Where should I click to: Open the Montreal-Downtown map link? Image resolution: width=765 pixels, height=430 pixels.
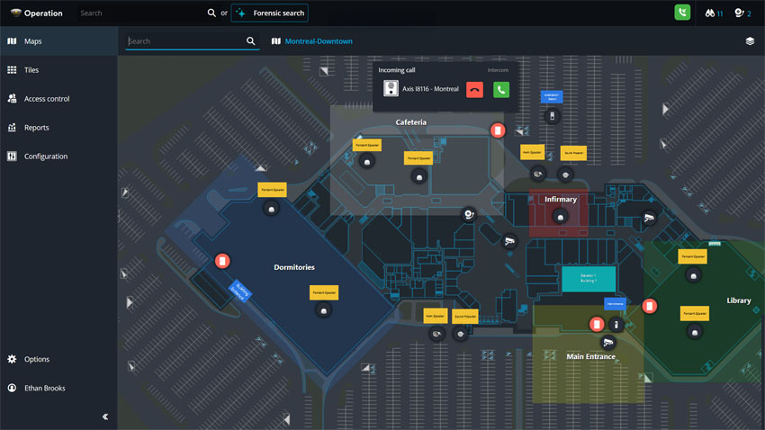point(319,41)
